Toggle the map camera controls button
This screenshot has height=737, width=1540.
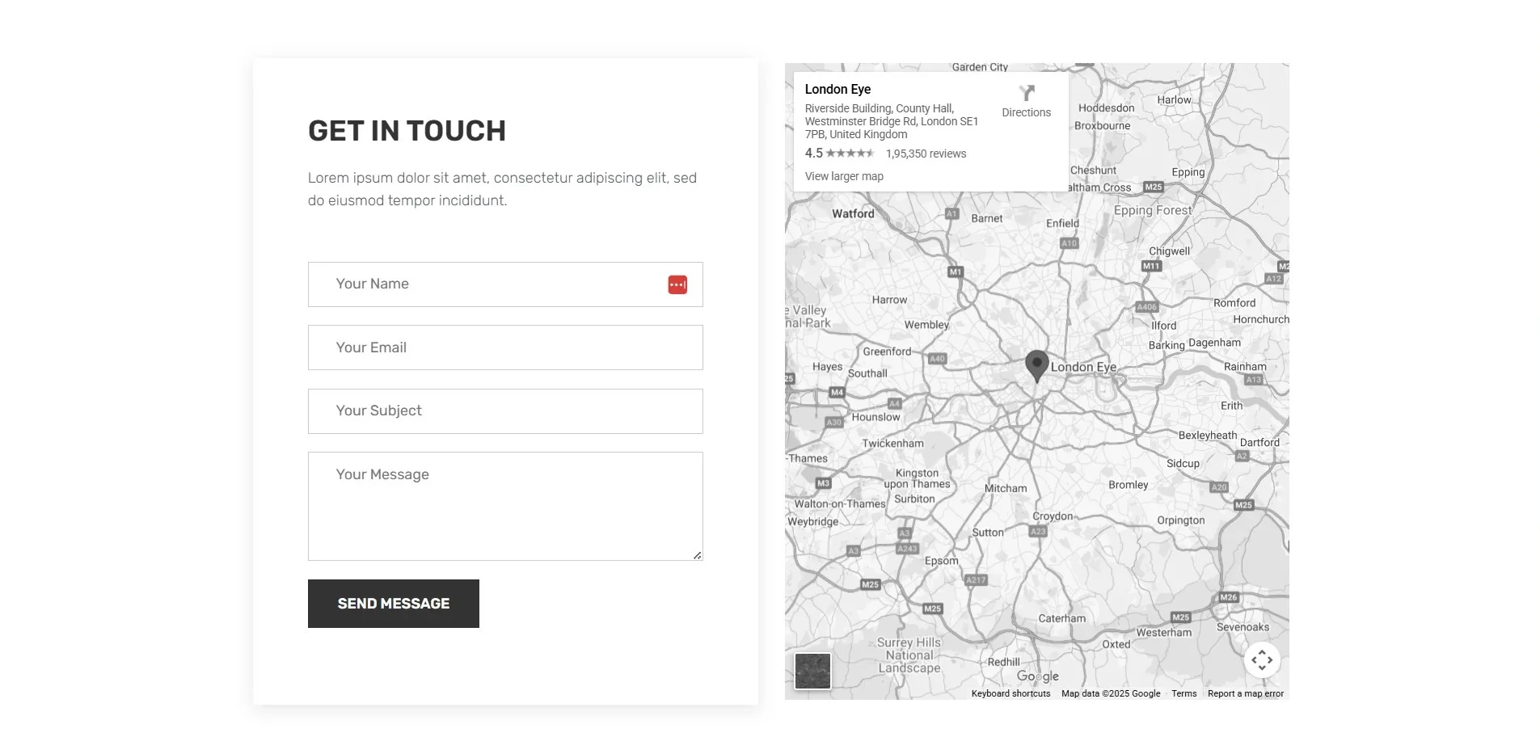(x=1262, y=660)
